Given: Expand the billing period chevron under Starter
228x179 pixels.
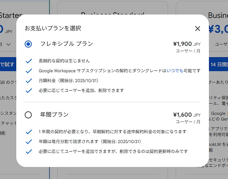Looking at the screenshot, I should click(x=8, y=44).
